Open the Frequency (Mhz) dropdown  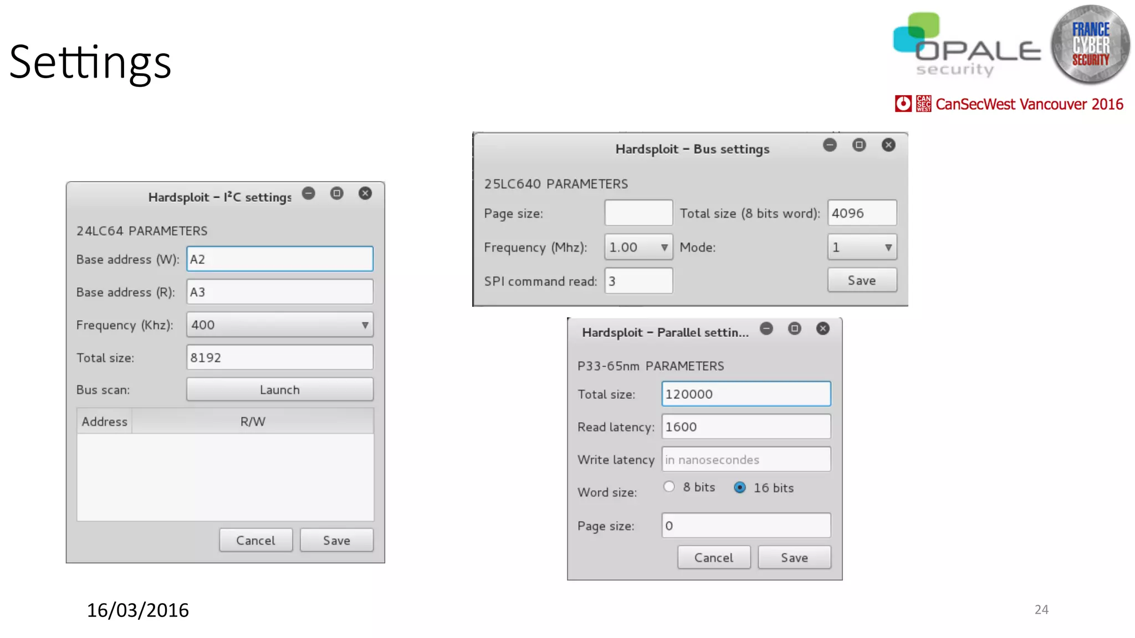(x=638, y=247)
